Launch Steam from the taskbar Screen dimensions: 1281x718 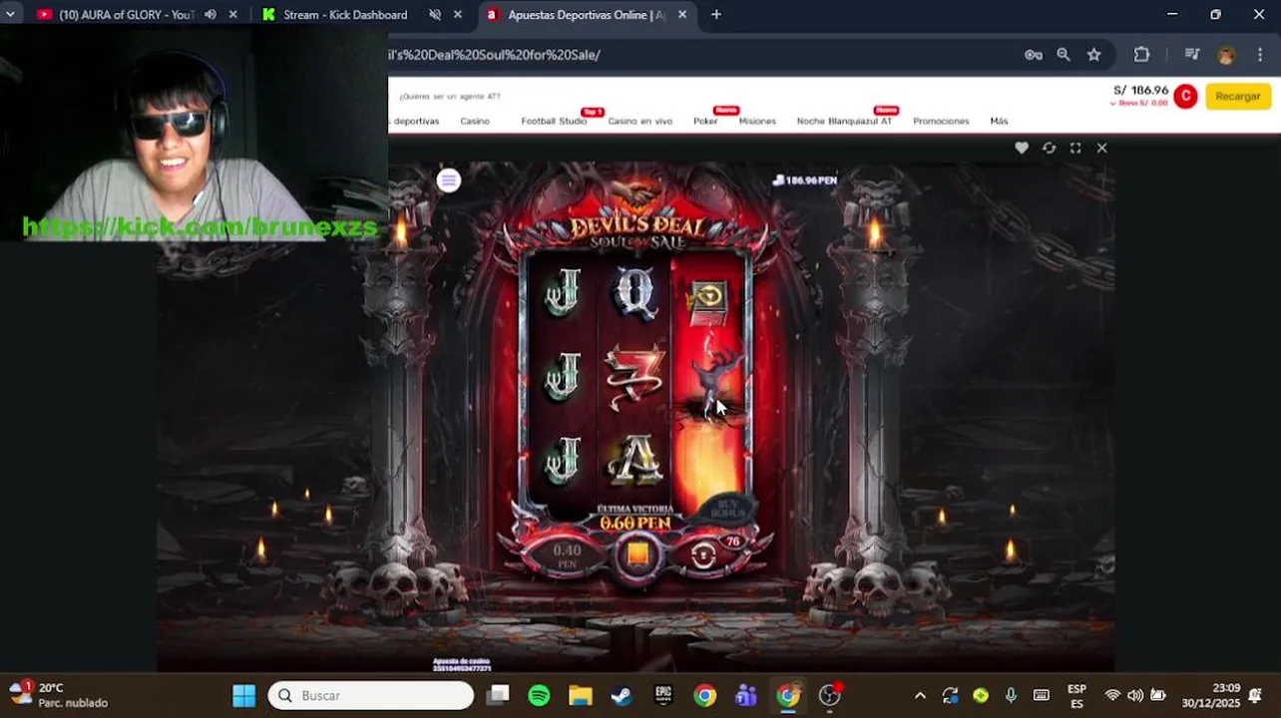(622, 695)
